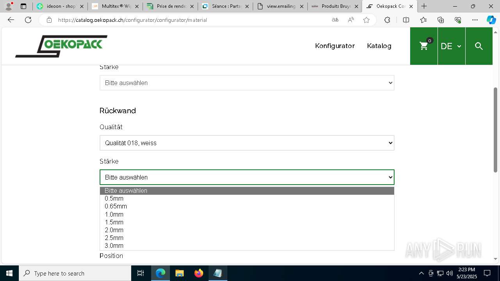Open Rückwand Qualität dropdown
This screenshot has height=281, width=500.
247,143
